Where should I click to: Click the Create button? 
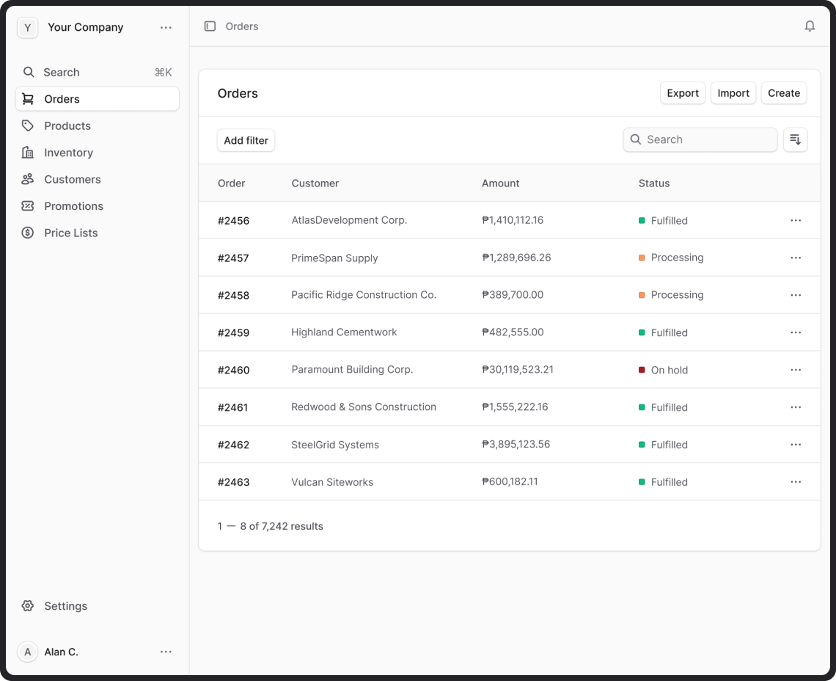[784, 93]
